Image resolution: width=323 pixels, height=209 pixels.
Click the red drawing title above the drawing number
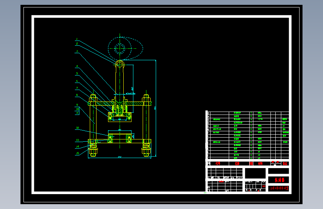tap(279, 180)
